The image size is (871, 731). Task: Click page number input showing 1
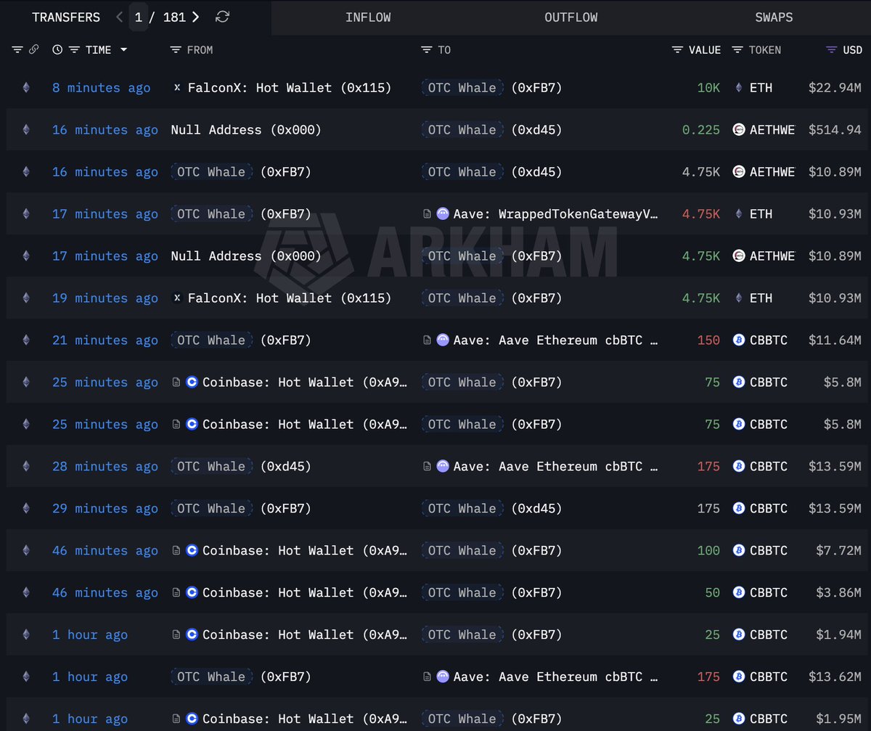139,17
